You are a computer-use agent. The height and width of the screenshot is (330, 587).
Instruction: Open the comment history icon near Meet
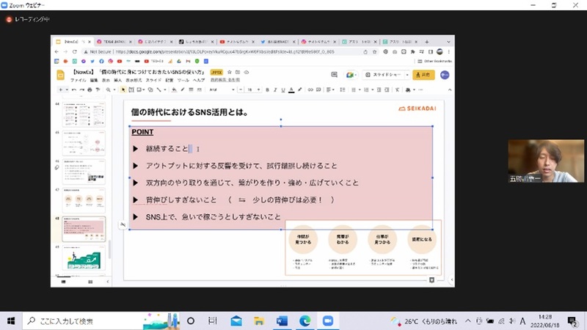335,75
